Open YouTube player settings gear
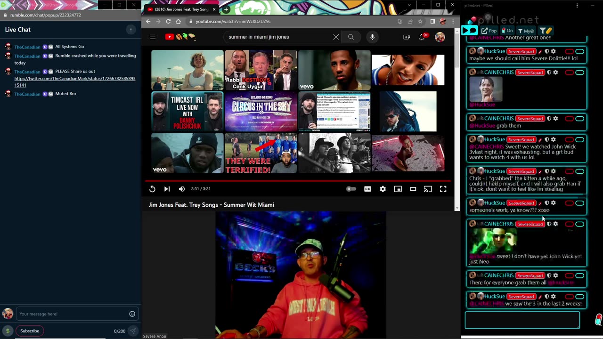Viewport: 603px width, 339px height. point(383,189)
